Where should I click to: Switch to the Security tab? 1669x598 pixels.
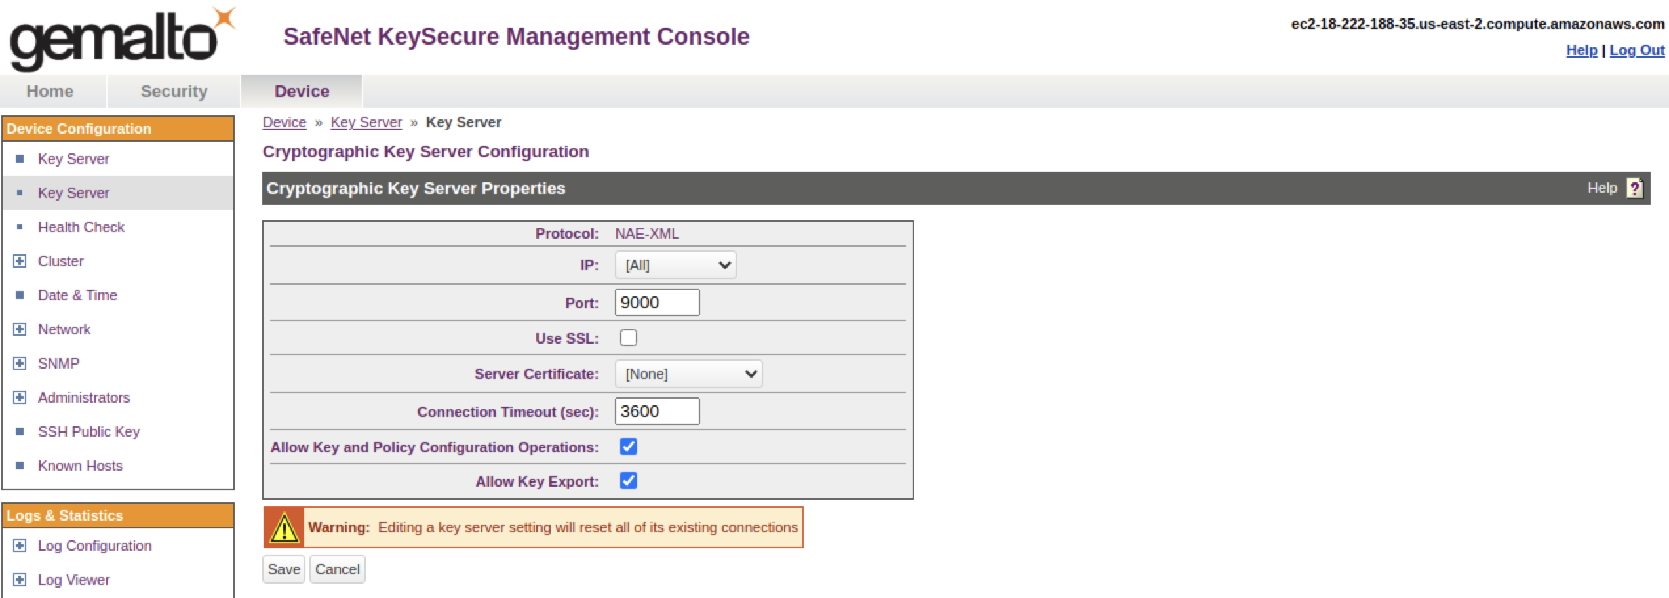tap(174, 91)
